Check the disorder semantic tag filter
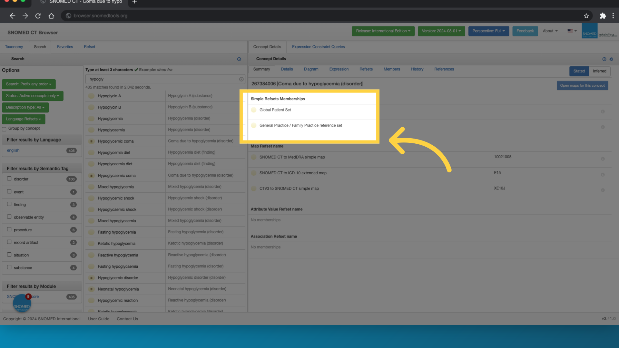619x348 pixels. point(9,179)
